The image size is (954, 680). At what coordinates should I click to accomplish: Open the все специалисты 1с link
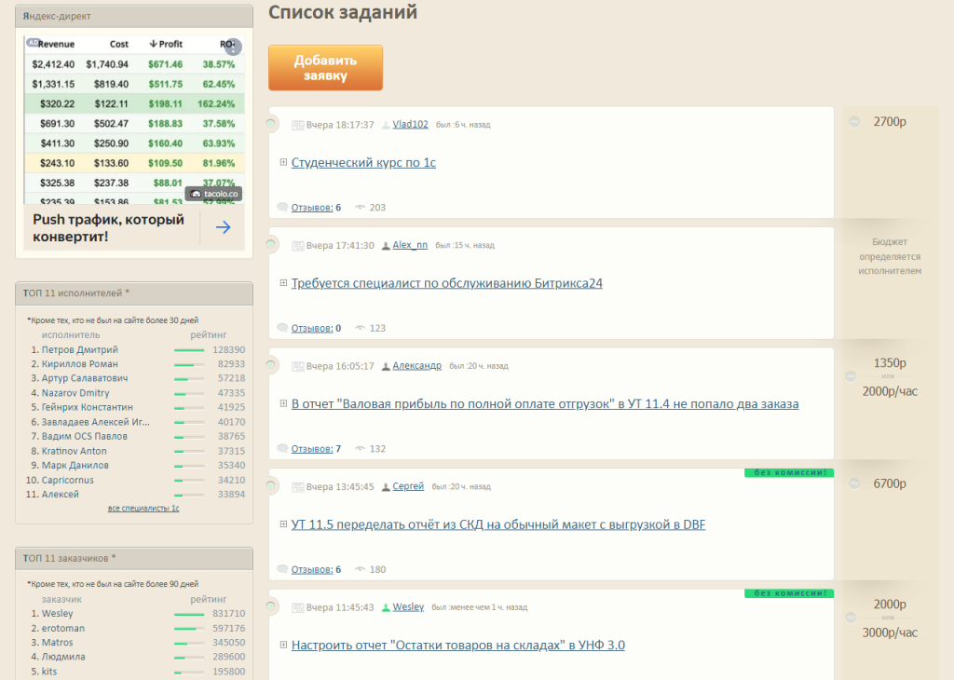143,509
